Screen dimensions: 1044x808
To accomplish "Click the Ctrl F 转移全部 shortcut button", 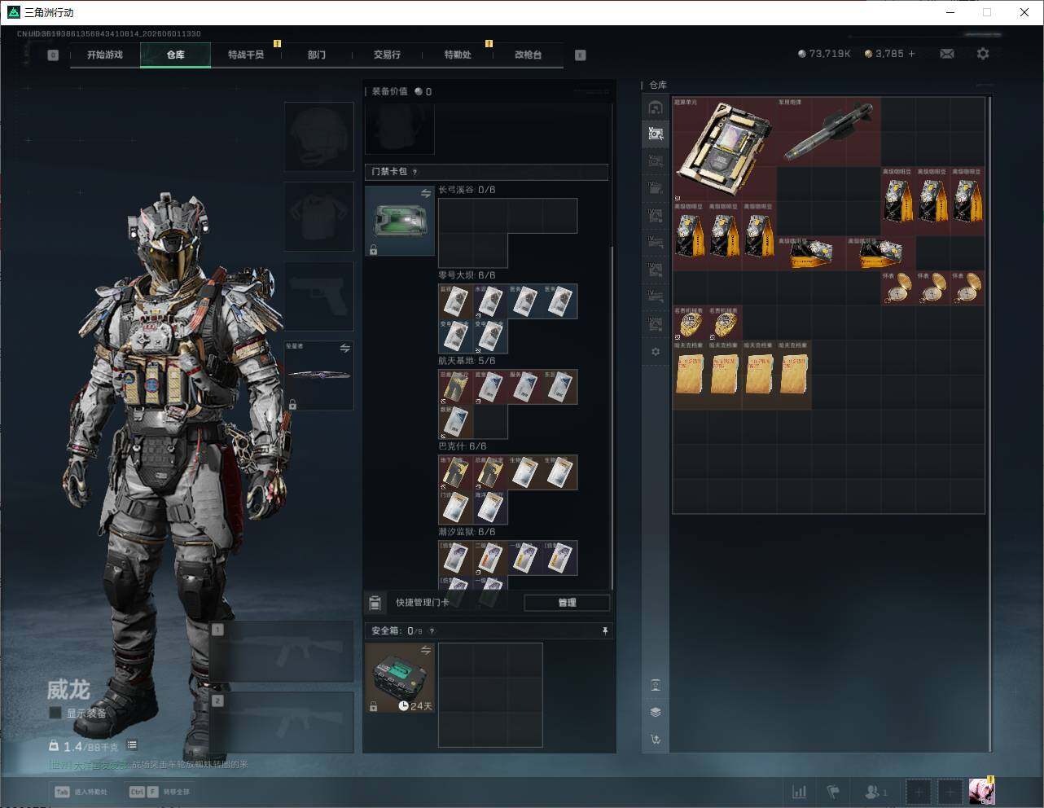I will point(160,792).
